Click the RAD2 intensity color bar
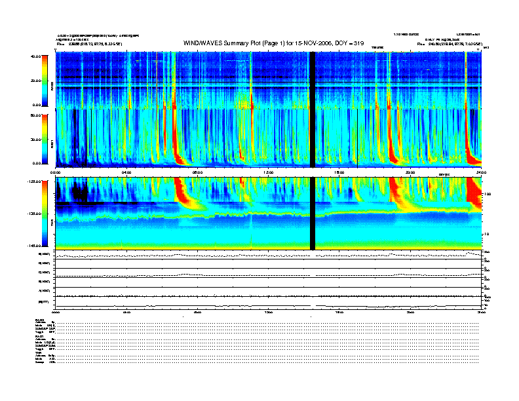This screenshot has height=401, width=519. click(x=45, y=81)
